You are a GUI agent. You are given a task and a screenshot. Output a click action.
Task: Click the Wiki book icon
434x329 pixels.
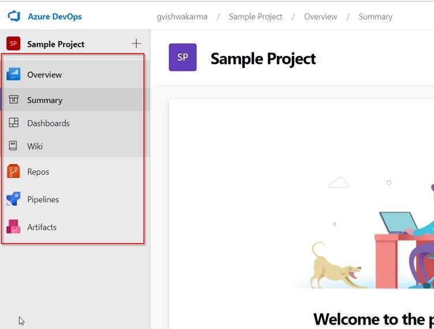point(13,146)
